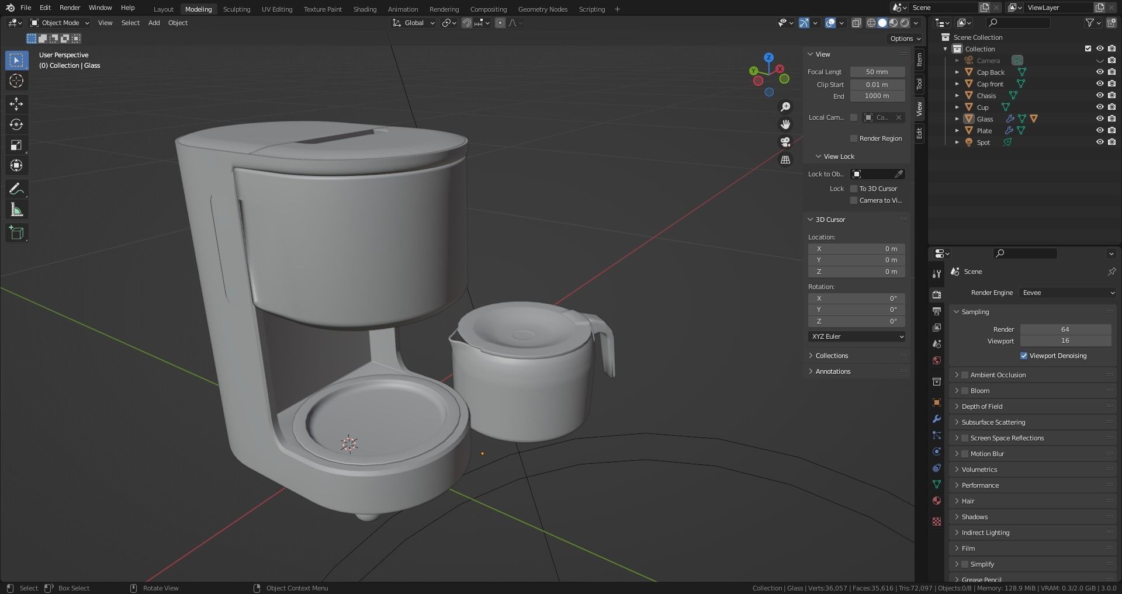Open the Global transform orientation dropdown
This screenshot has height=594, width=1122.
click(414, 23)
